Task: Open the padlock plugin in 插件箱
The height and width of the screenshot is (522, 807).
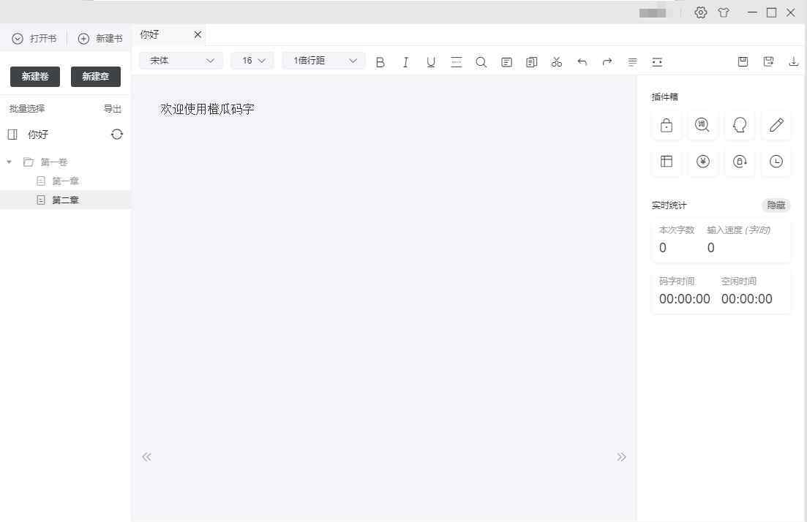Action: pyautogui.click(x=667, y=125)
